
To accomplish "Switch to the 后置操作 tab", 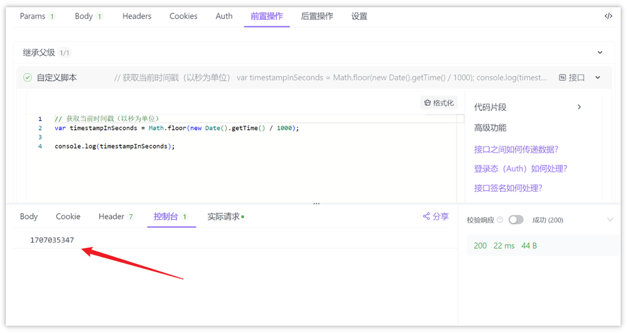I will click(x=317, y=16).
